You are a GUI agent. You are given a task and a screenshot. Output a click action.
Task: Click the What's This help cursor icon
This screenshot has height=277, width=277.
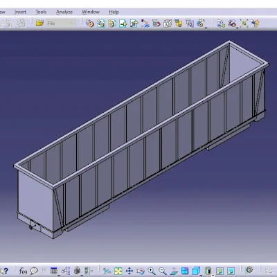pyautogui.click(x=5, y=271)
